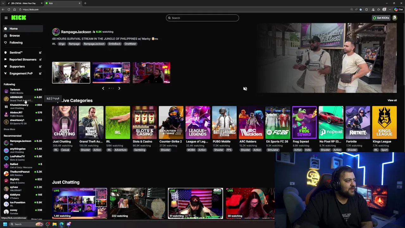Open browser tab search dropdown

pyautogui.click(x=3, y=3)
